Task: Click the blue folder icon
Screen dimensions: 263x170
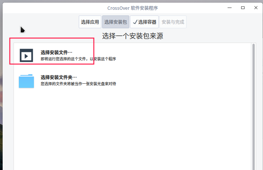Action: tap(26, 81)
